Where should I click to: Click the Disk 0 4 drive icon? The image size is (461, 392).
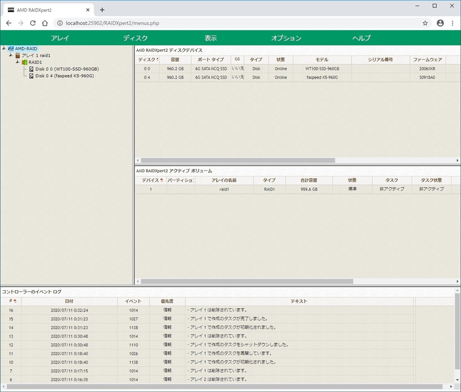[32, 76]
